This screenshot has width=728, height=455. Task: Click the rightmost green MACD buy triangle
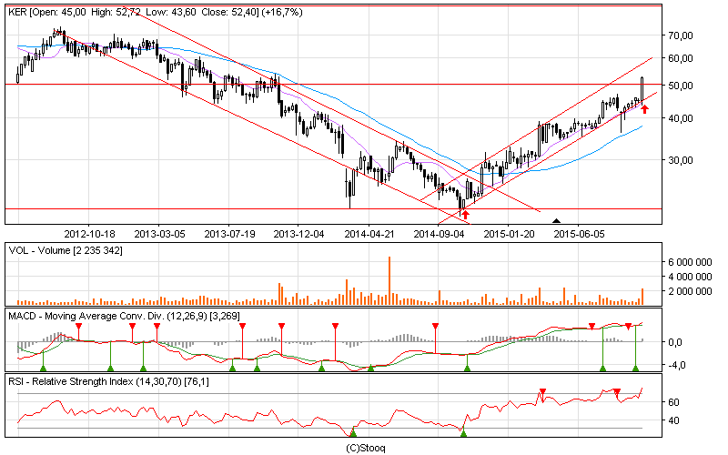635,369
